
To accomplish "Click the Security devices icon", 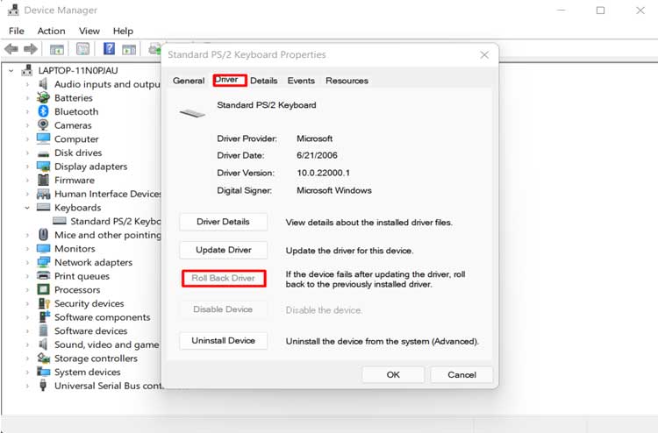I will (x=44, y=303).
